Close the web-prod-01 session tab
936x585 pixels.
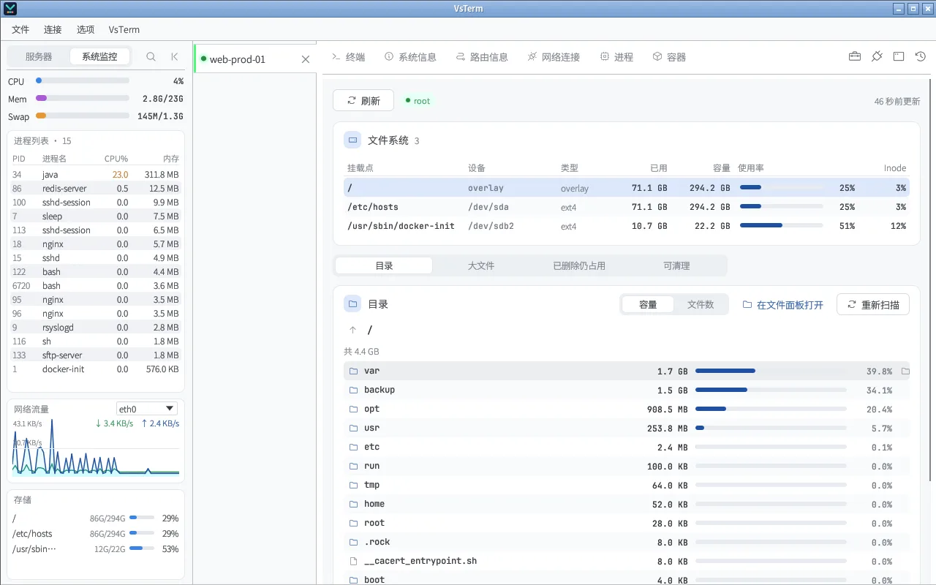(306, 59)
